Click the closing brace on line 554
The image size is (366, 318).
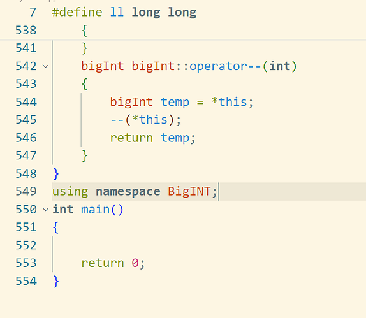pos(55,281)
